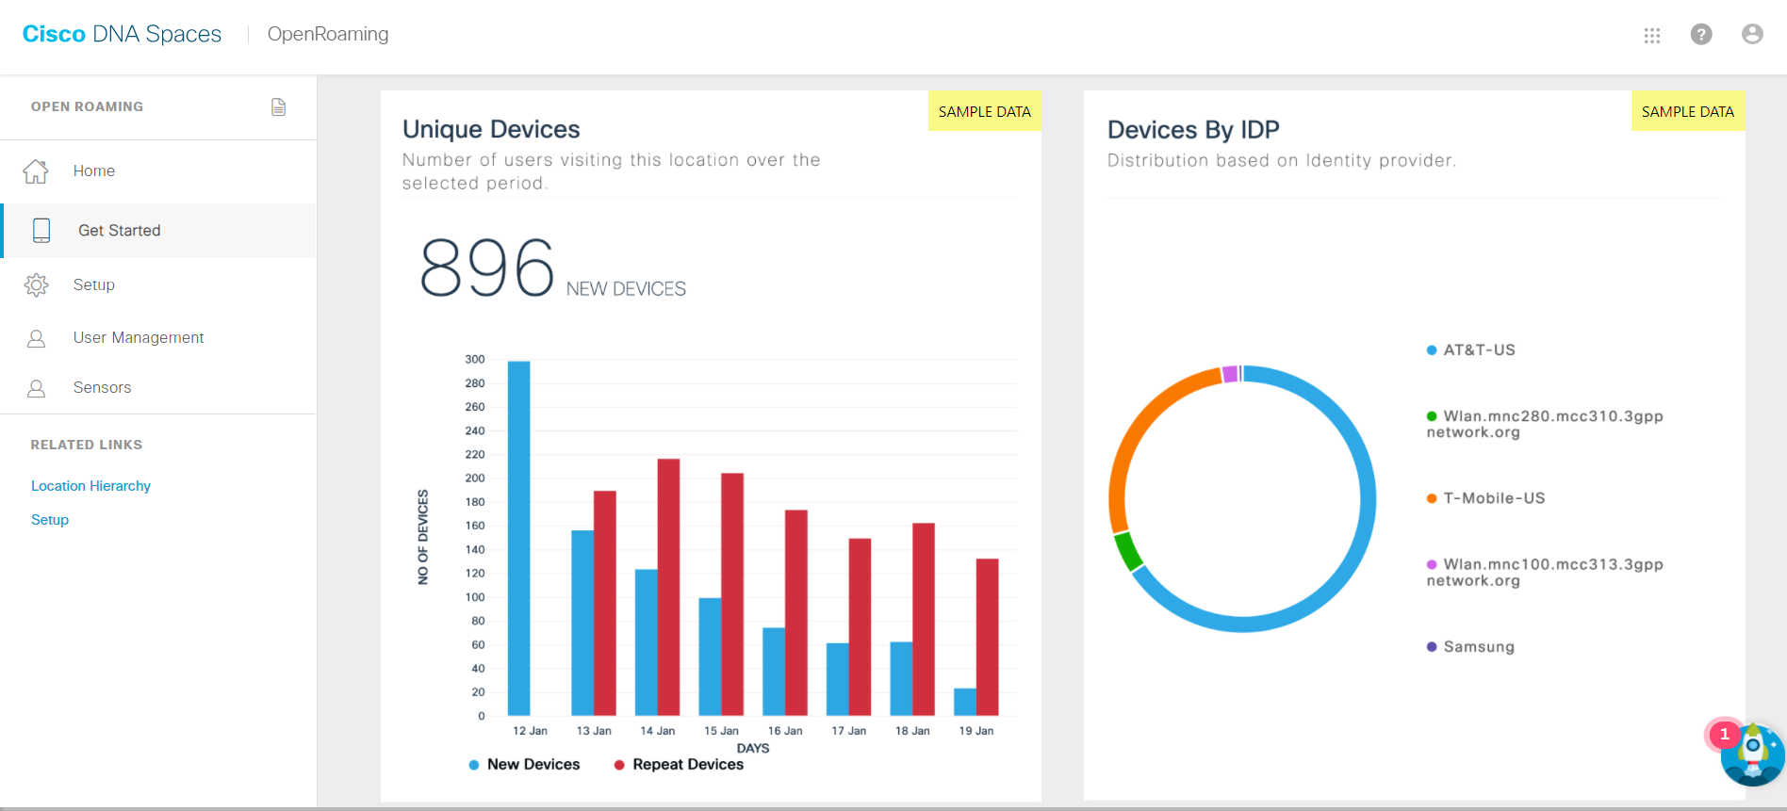Toggle T-Mobile-US legend entry

[x=1486, y=498]
